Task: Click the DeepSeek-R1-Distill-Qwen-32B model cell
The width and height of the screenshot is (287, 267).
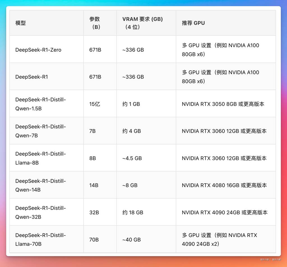Action: coord(41,212)
